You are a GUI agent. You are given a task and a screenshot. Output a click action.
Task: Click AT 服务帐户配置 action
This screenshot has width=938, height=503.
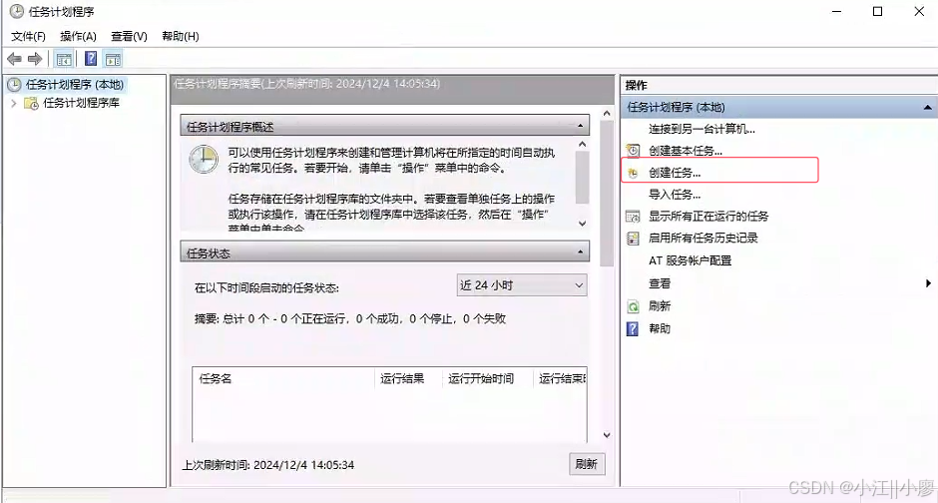(691, 260)
